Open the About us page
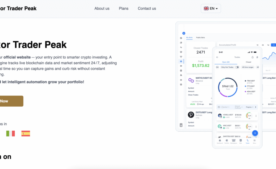 tap(102, 8)
